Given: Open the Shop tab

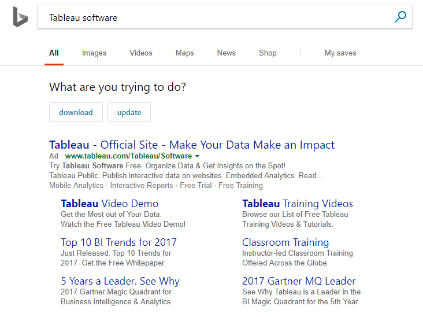Looking at the screenshot, I should [268, 53].
